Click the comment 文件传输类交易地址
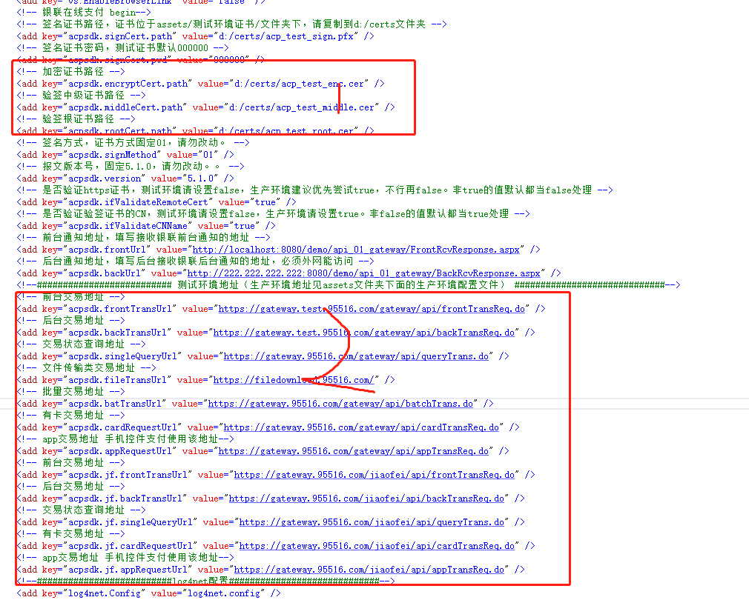Screen dimensions: 749x600 coord(87,368)
